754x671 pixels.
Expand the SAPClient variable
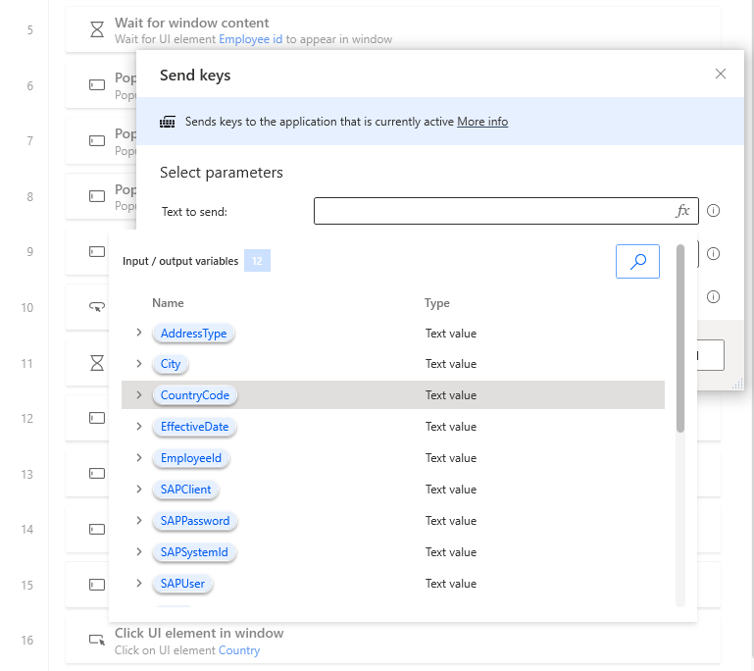pyautogui.click(x=139, y=490)
